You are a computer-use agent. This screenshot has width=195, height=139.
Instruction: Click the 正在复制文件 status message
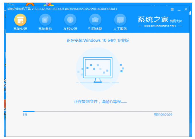click(x=100, y=102)
